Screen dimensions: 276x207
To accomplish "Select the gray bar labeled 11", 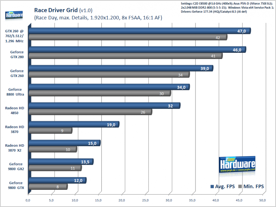I will [x=55, y=168].
